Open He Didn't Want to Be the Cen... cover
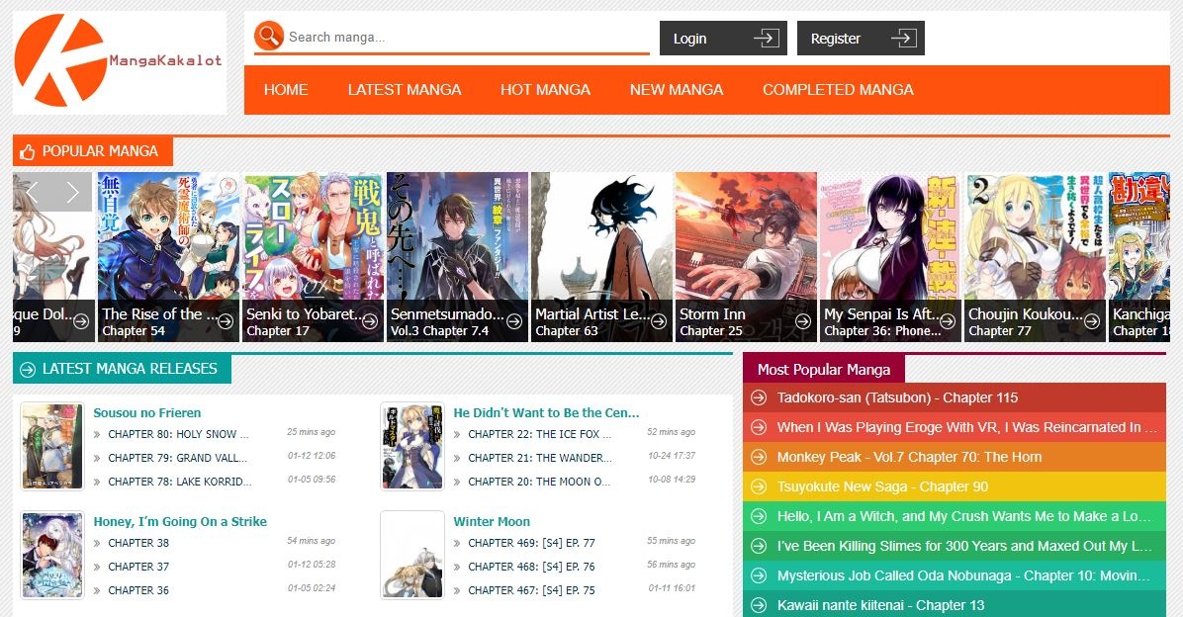The height and width of the screenshot is (617, 1183). (x=411, y=446)
